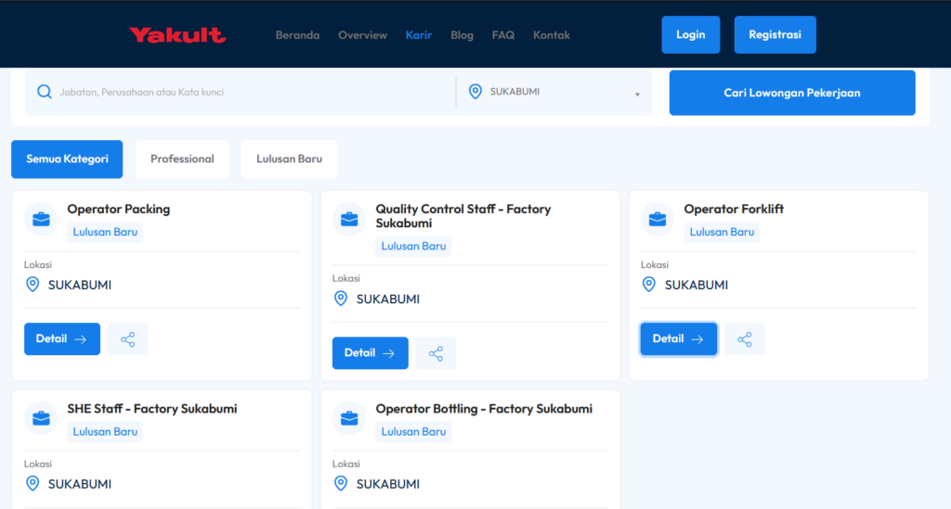Click briefcase icon on SHE Staff card
The width and height of the screenshot is (951, 509).
point(41,418)
